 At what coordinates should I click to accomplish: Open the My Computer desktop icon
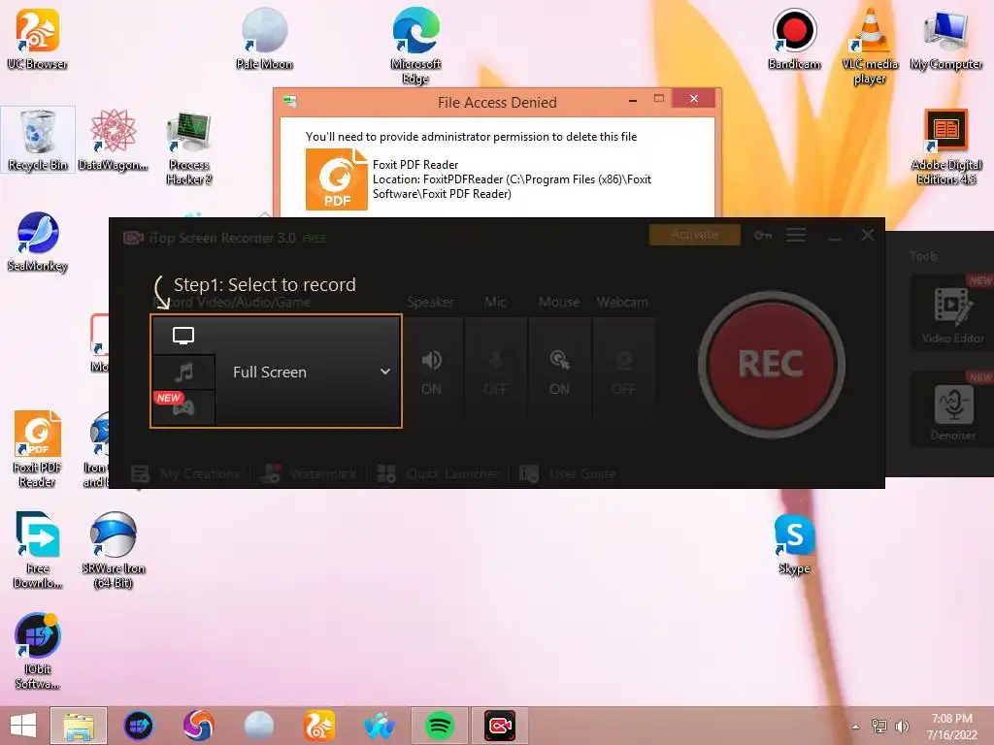(946, 39)
